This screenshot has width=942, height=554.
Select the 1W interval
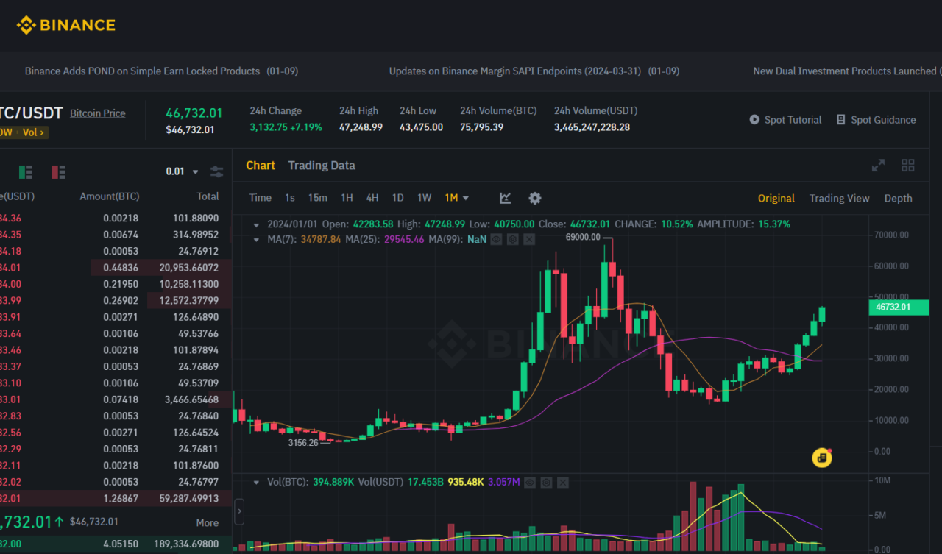[424, 198]
